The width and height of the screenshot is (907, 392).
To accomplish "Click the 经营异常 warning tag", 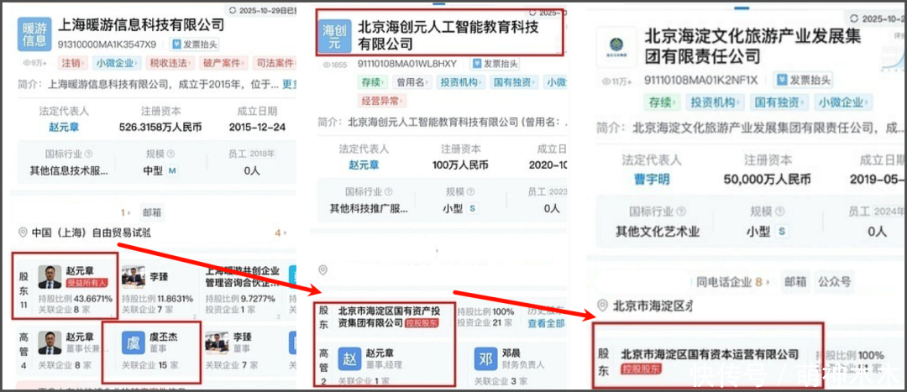I will point(381,101).
